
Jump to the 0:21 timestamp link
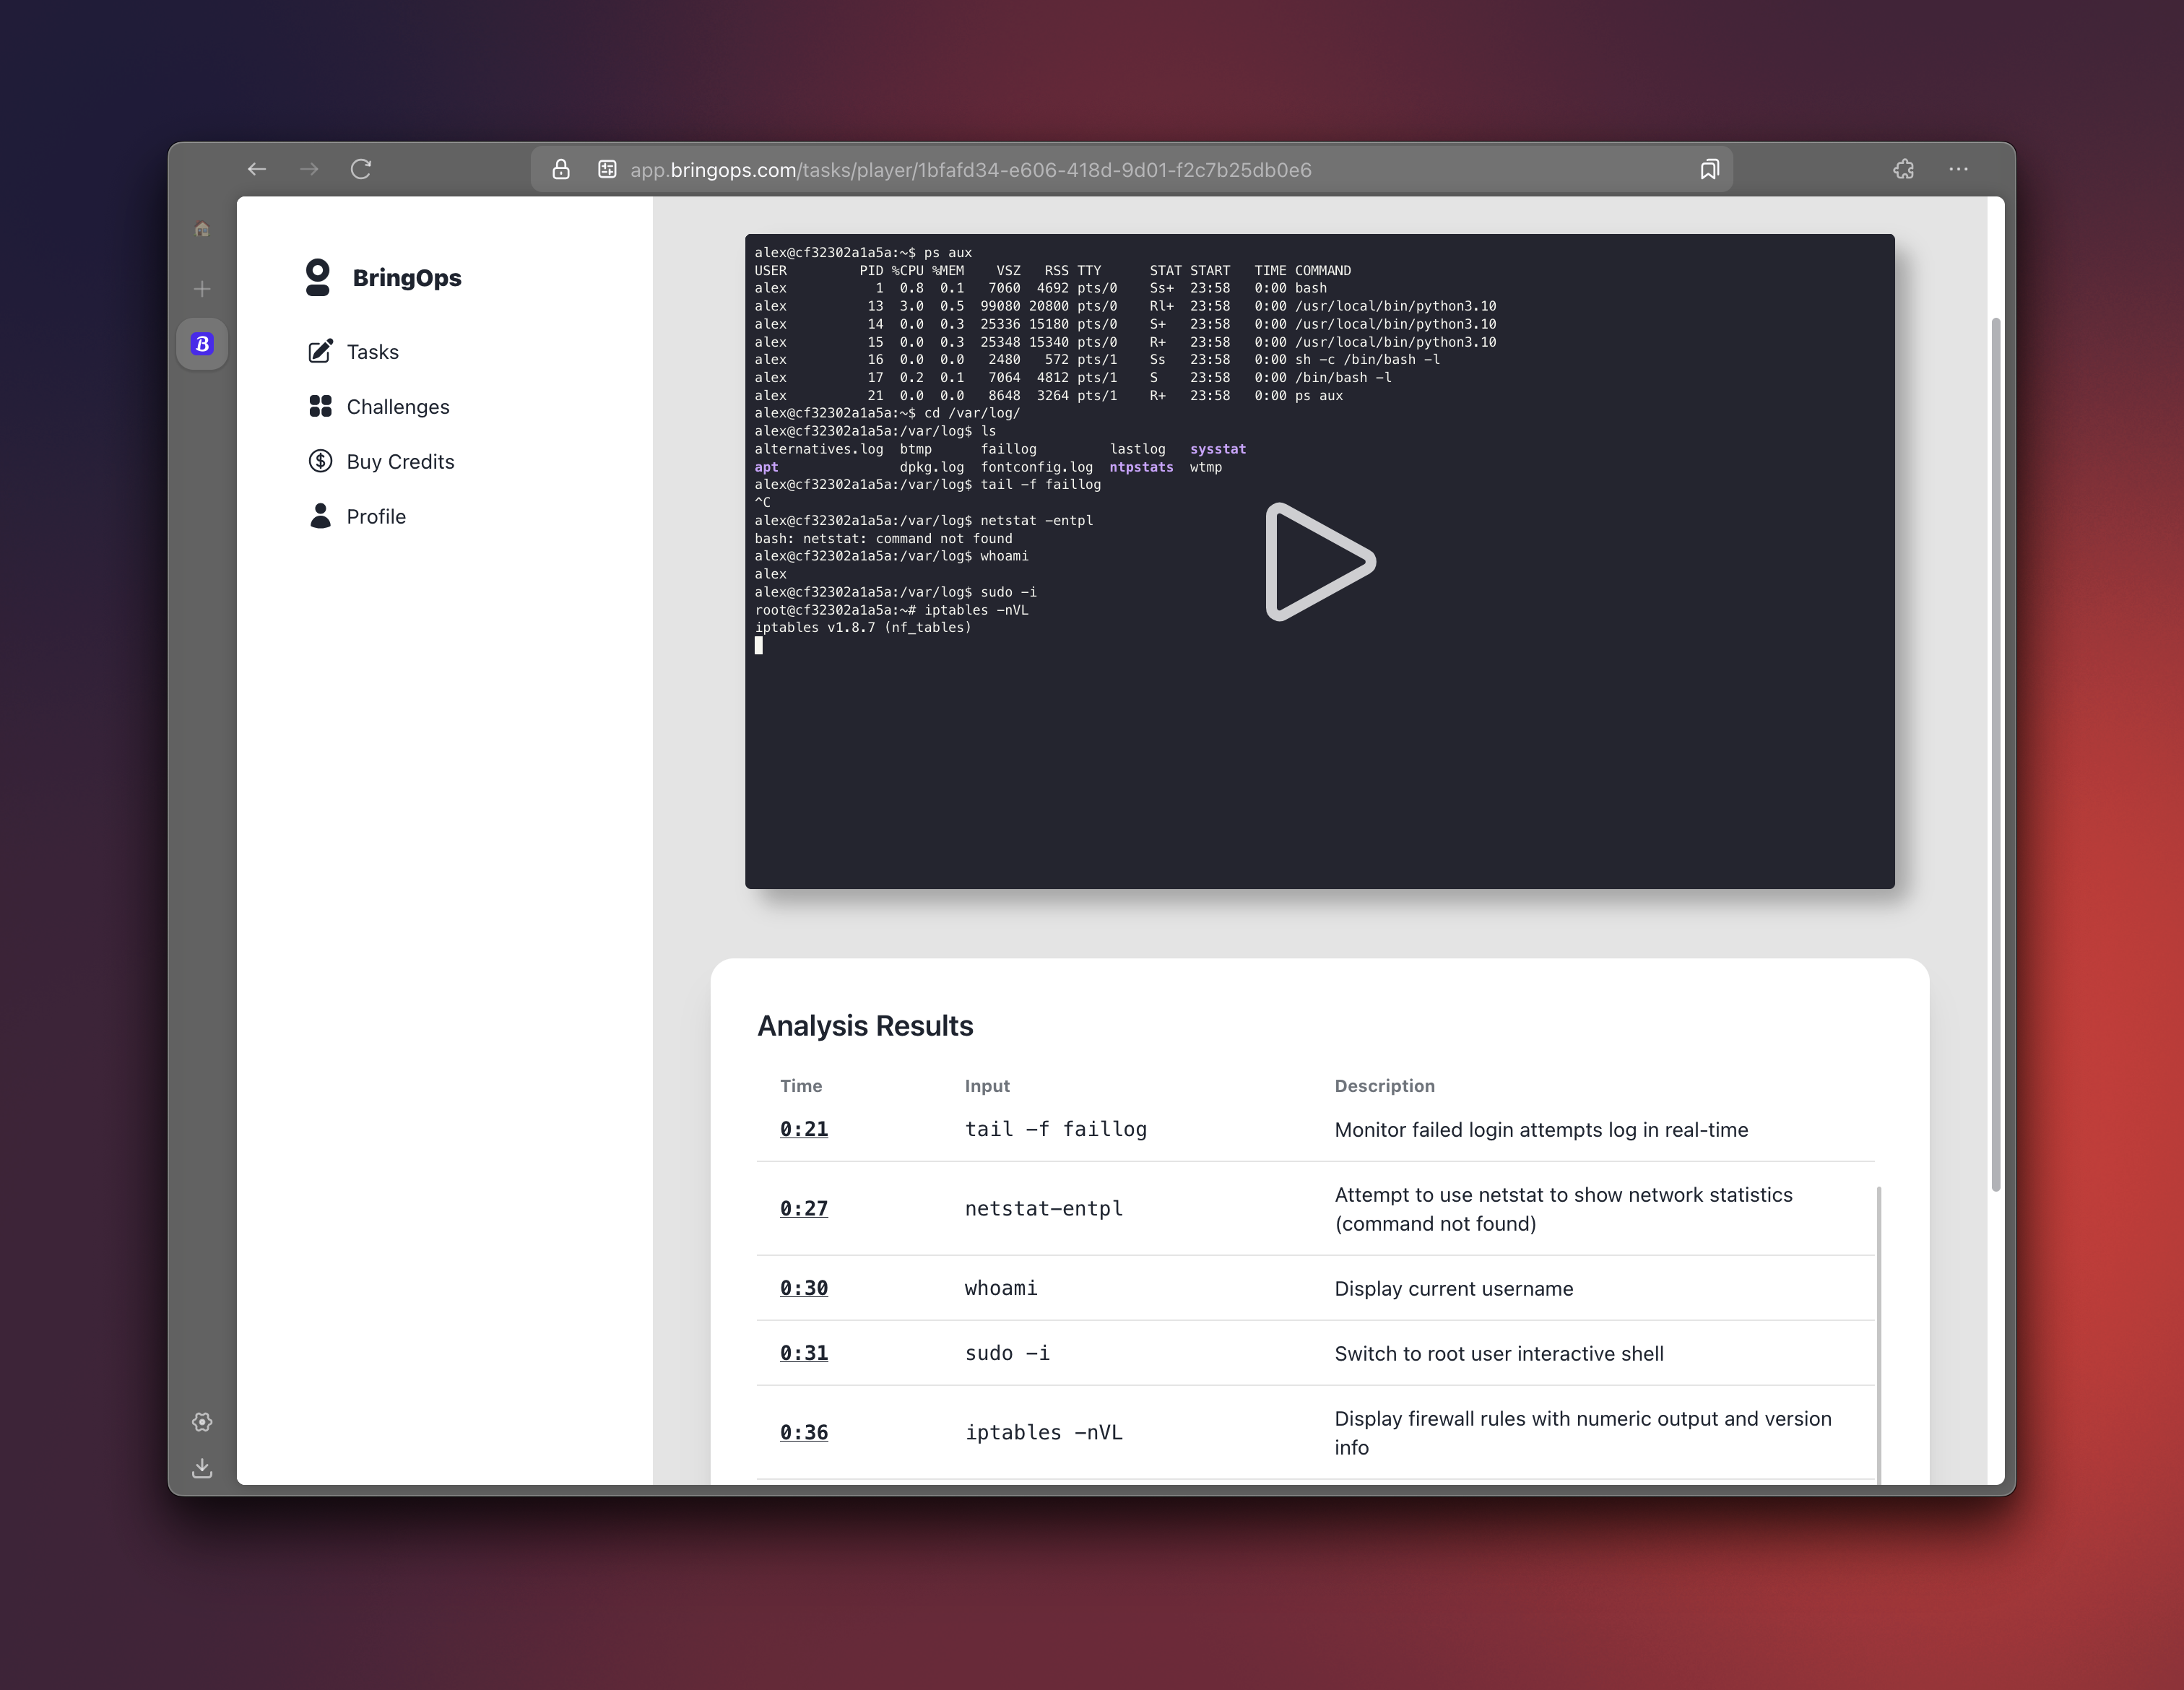(x=803, y=1129)
